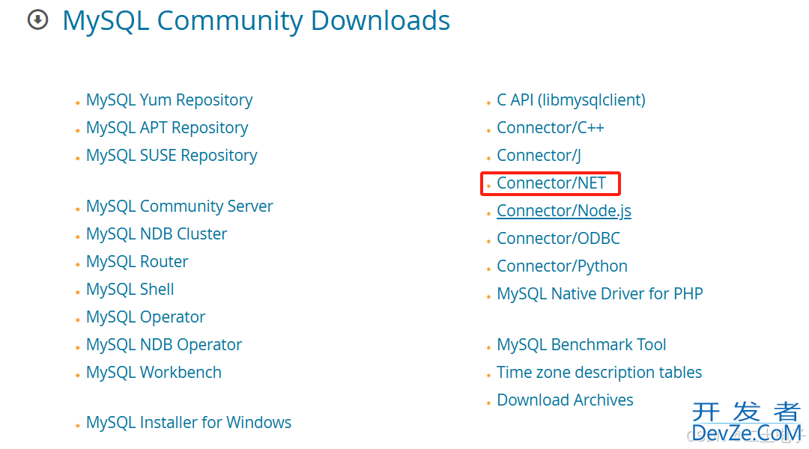Click the download arrow icon beside the heading
The image size is (809, 449).
coord(37,20)
